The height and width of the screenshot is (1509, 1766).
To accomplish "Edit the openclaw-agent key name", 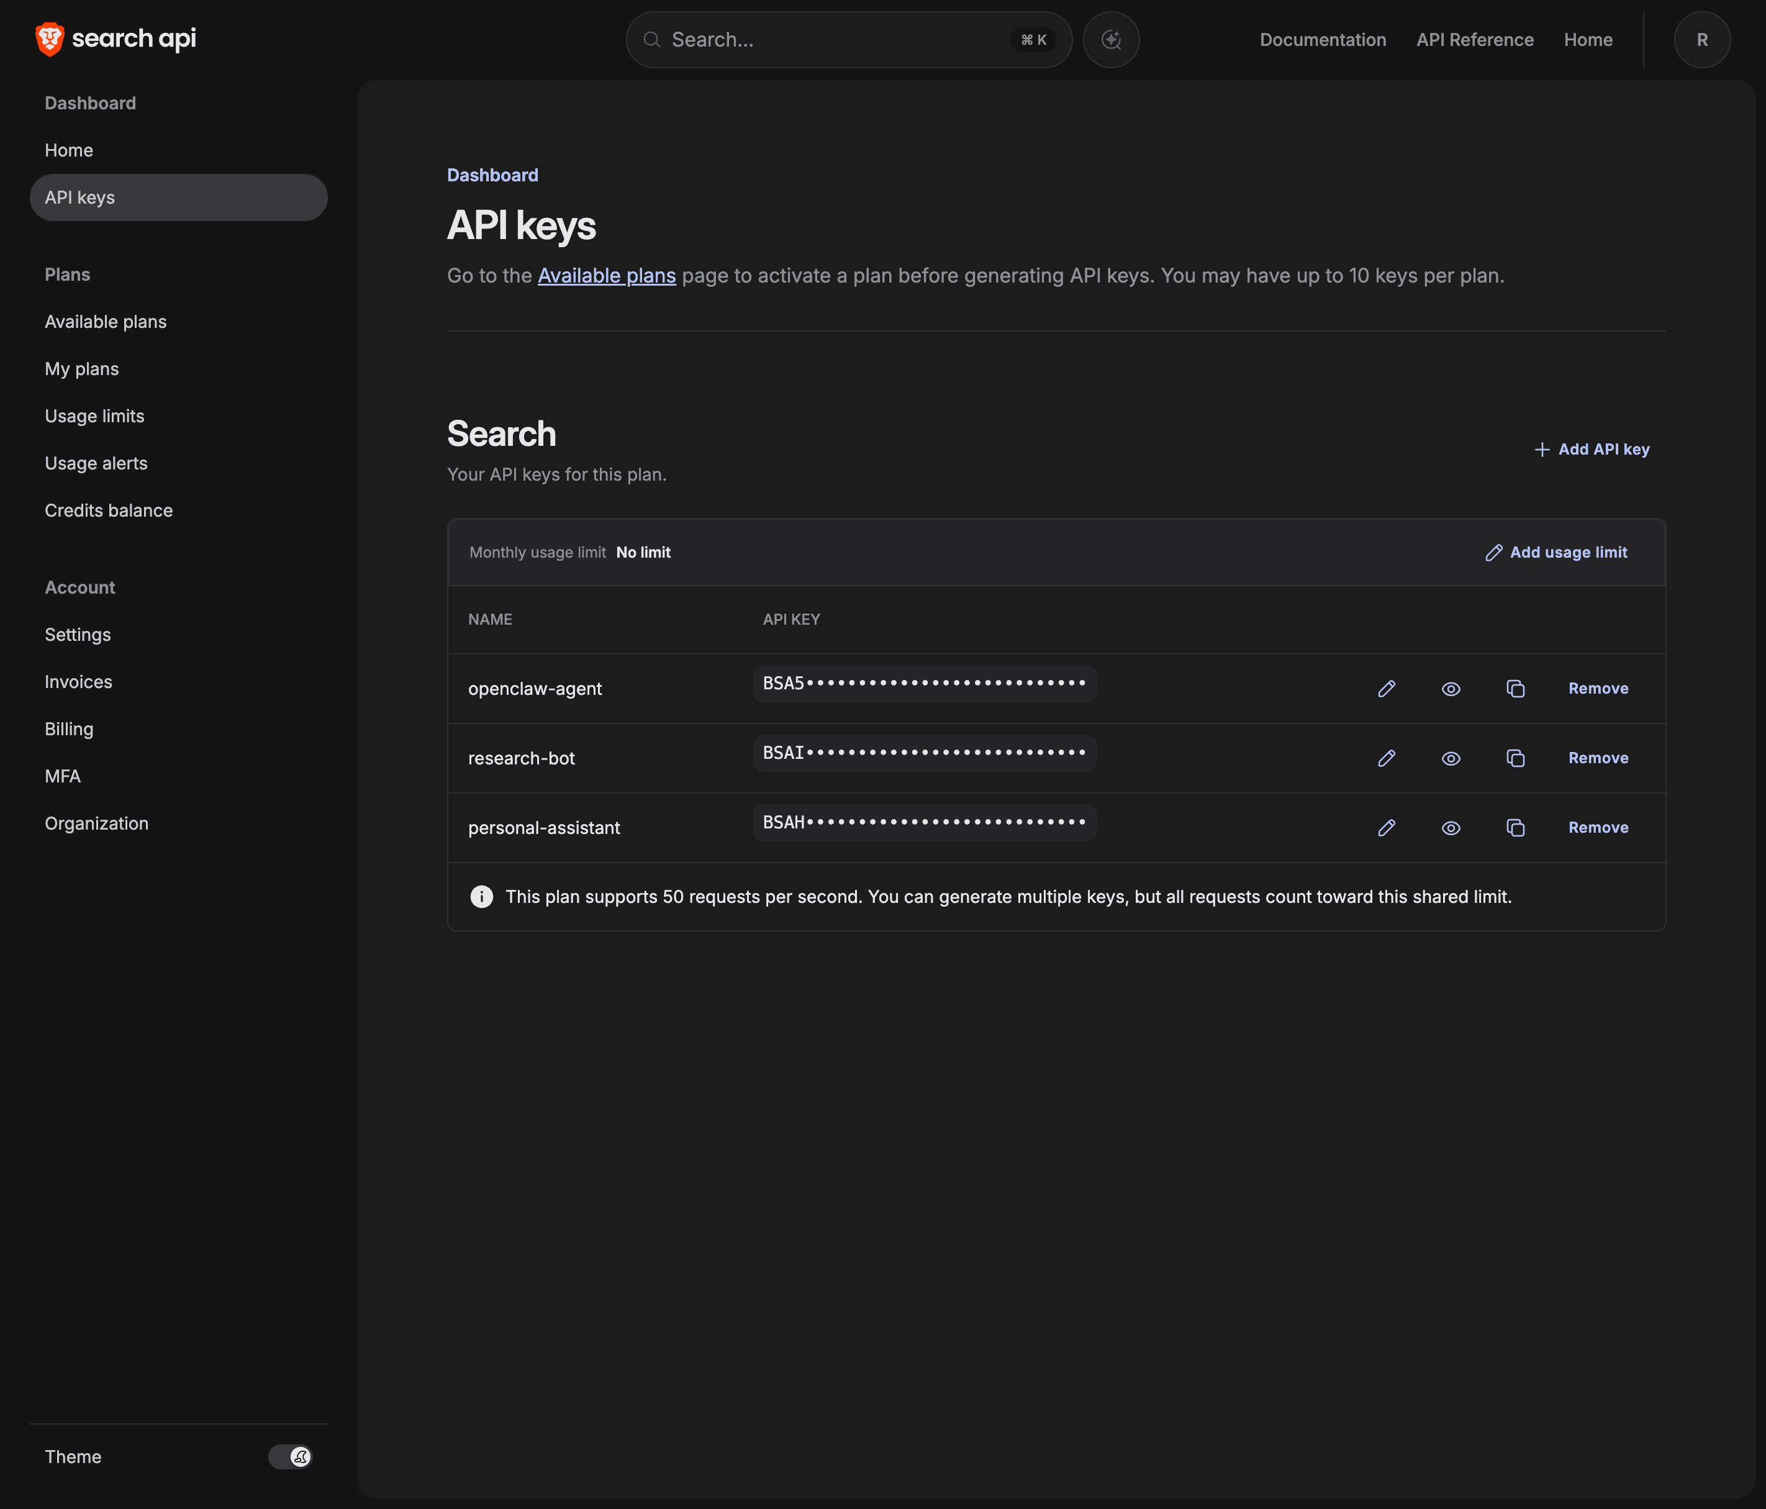I will tap(1387, 689).
